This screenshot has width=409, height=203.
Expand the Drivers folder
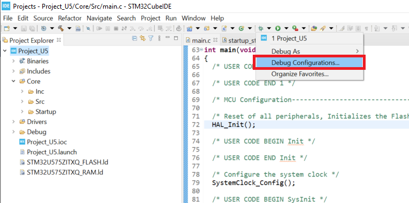point(14,122)
